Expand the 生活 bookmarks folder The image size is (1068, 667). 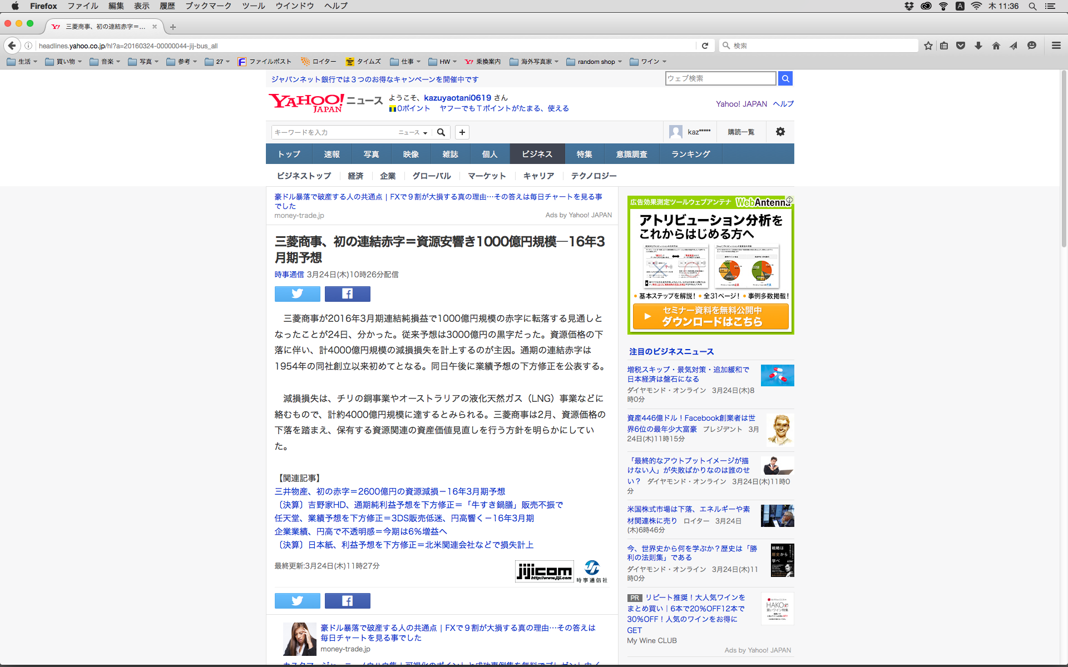[x=22, y=62]
